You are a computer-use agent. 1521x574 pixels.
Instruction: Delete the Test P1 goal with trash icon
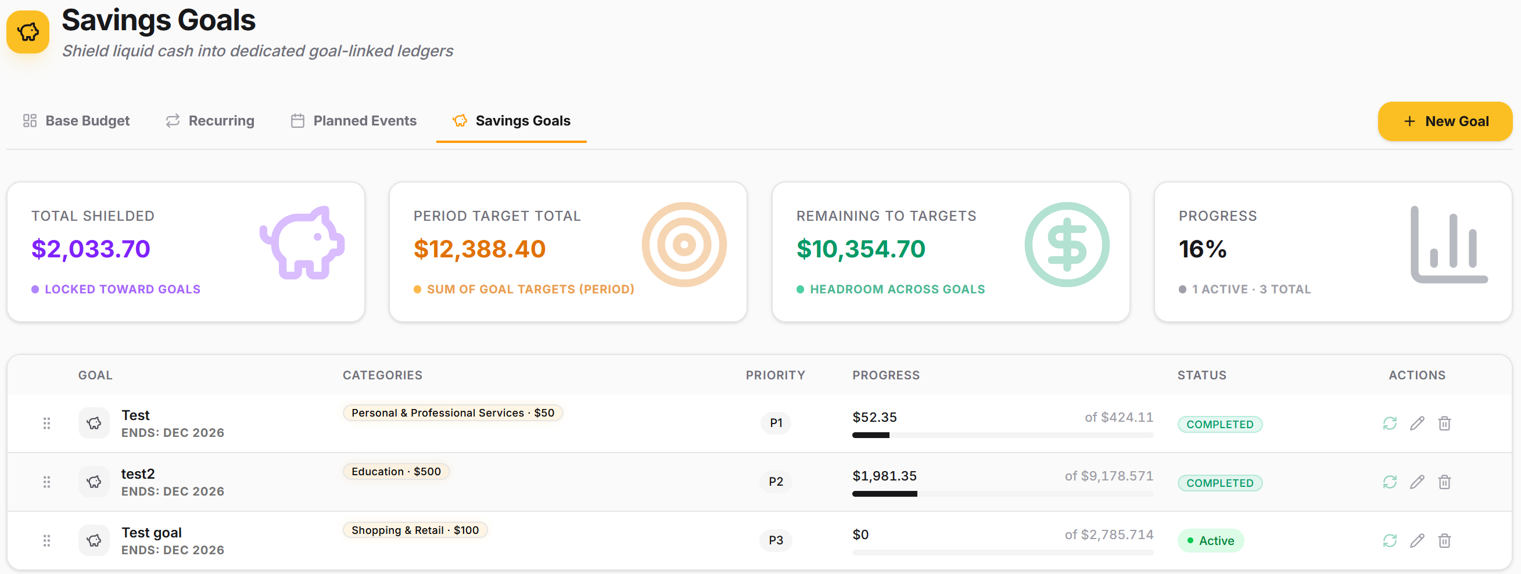point(1444,424)
